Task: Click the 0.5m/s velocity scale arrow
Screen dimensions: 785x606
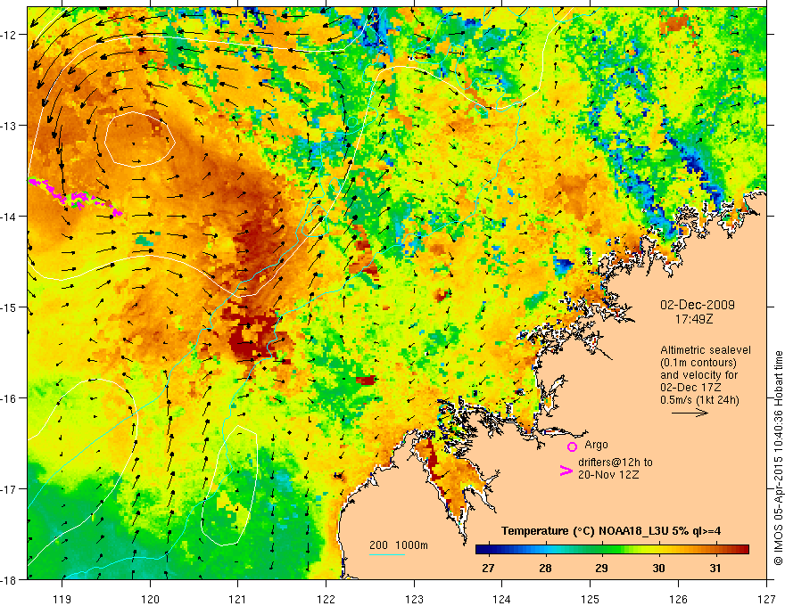Action: (x=690, y=413)
